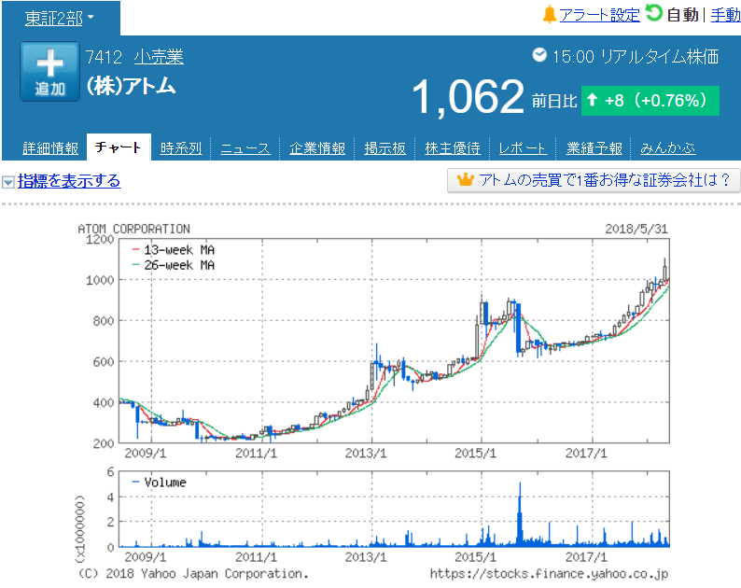This screenshot has width=741, height=588.
Task: Expand indicators via the arrow icon
Action: point(8,182)
